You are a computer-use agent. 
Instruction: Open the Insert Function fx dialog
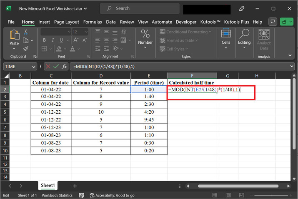point(65,66)
